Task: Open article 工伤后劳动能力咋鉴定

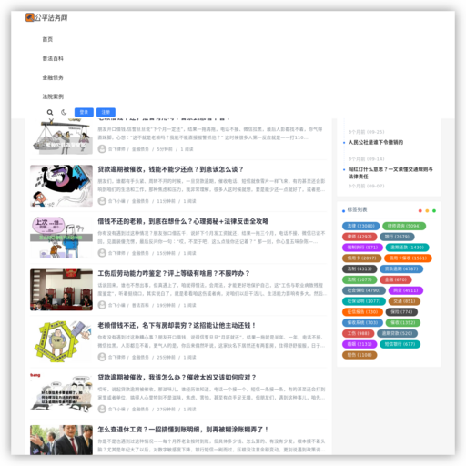Action: pyautogui.click(x=173, y=273)
